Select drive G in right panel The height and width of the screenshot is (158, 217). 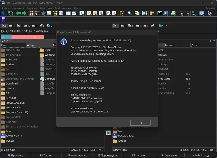139,26
